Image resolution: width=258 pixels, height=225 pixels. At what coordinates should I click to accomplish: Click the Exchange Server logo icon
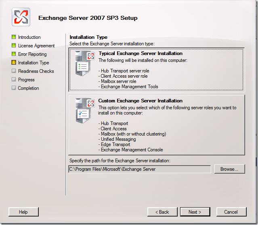coord(21,17)
